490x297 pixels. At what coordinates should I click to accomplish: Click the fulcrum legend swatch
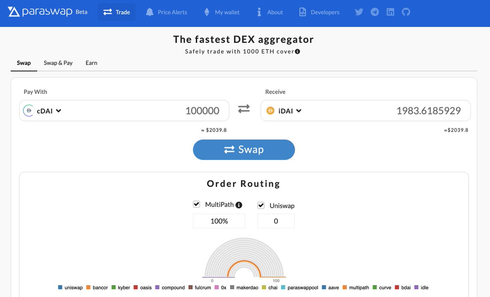pos(191,288)
